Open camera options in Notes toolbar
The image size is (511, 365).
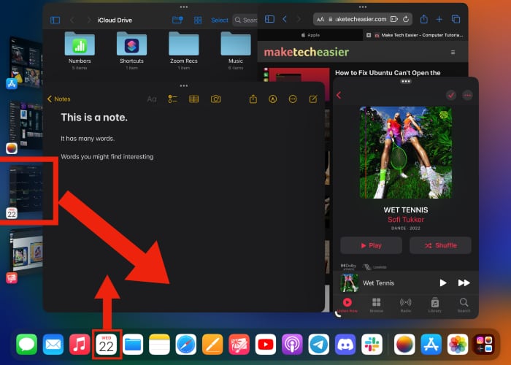[215, 99]
